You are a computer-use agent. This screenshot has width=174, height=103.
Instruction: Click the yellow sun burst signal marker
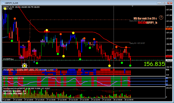[x=24, y=66]
